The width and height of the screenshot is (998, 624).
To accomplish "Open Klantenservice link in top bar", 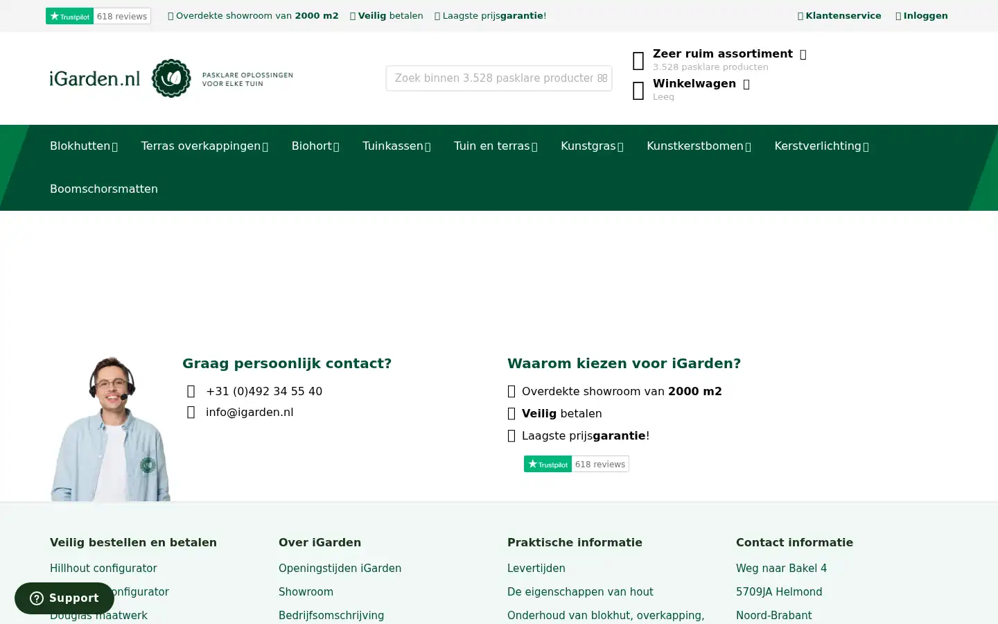I will pos(839,16).
